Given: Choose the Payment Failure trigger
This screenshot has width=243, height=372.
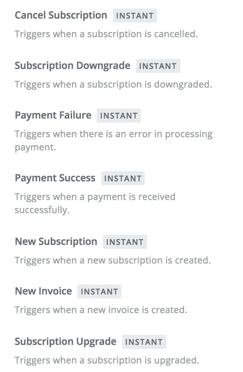Looking at the screenshot, I should (53, 115).
